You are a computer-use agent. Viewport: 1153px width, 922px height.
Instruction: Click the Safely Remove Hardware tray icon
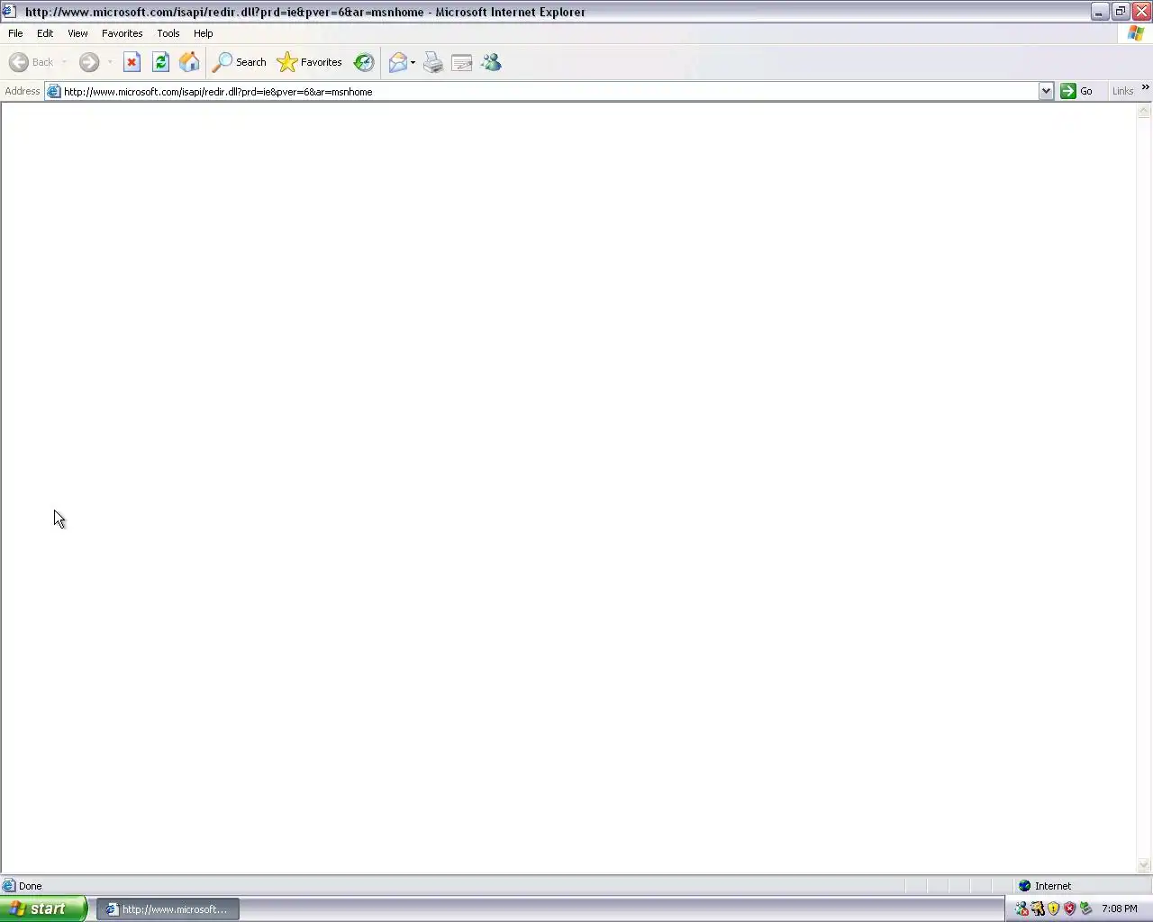(1085, 908)
